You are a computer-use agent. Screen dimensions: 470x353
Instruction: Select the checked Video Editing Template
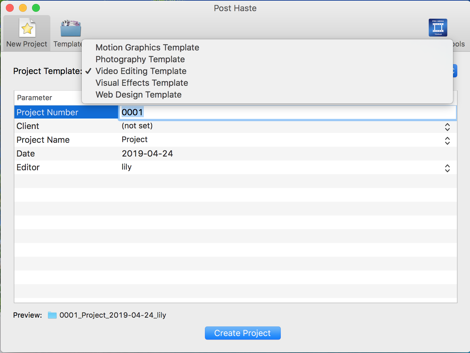click(x=141, y=71)
